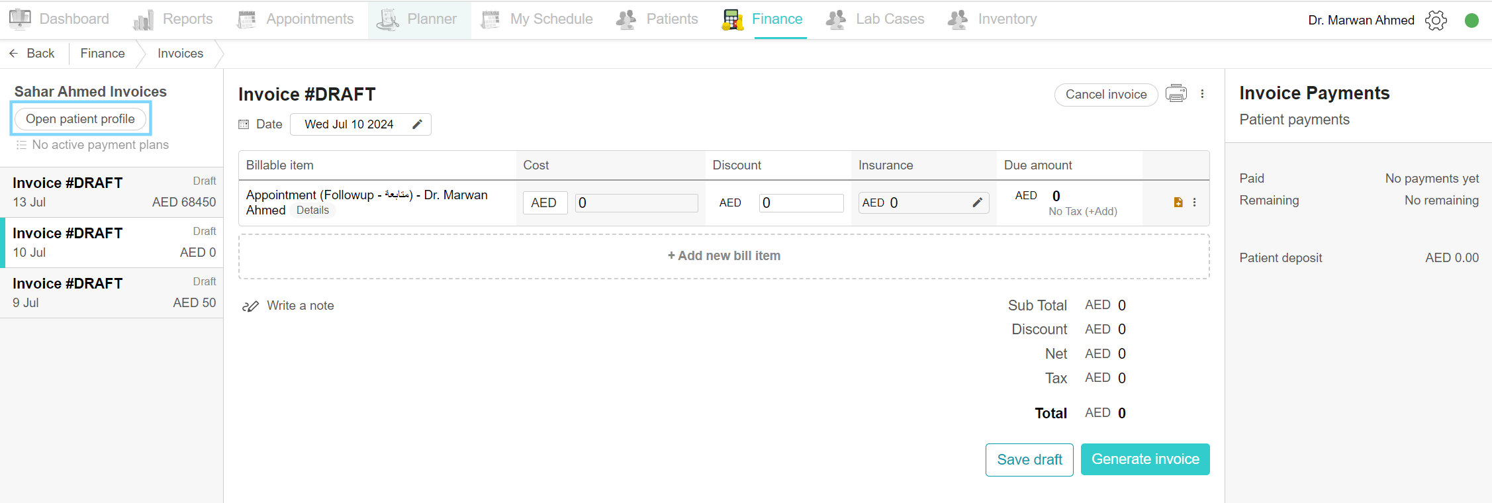Click Save draft button
Screen dimensions: 1492x503
[x=1029, y=459]
